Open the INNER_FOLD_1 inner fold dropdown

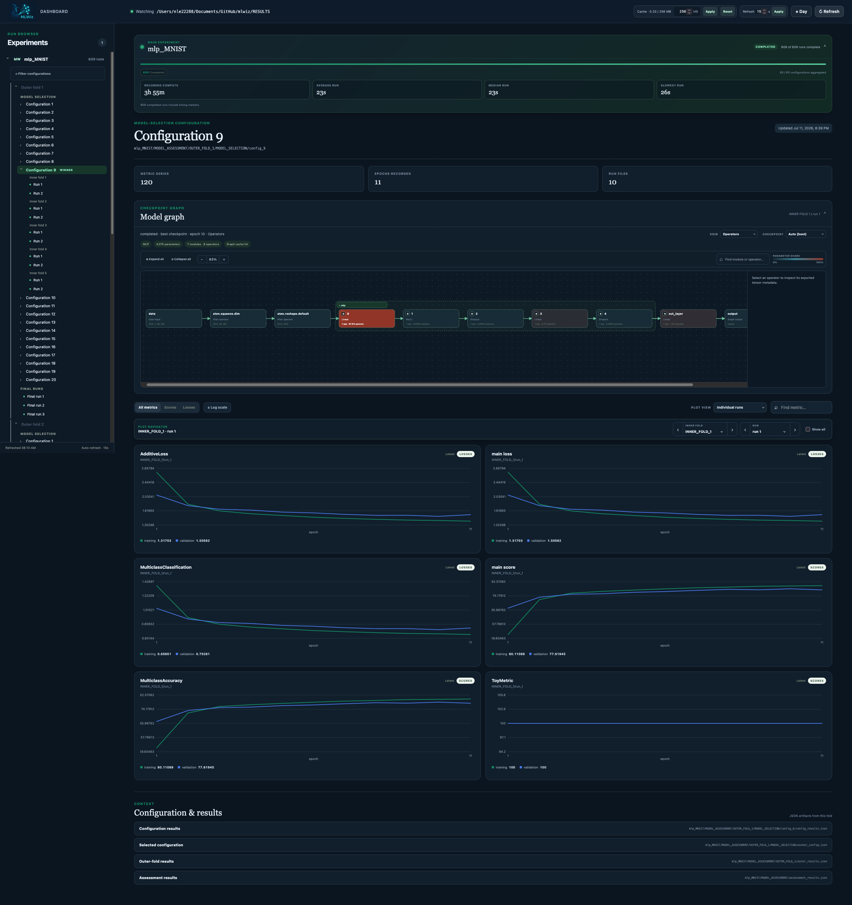[x=704, y=429]
